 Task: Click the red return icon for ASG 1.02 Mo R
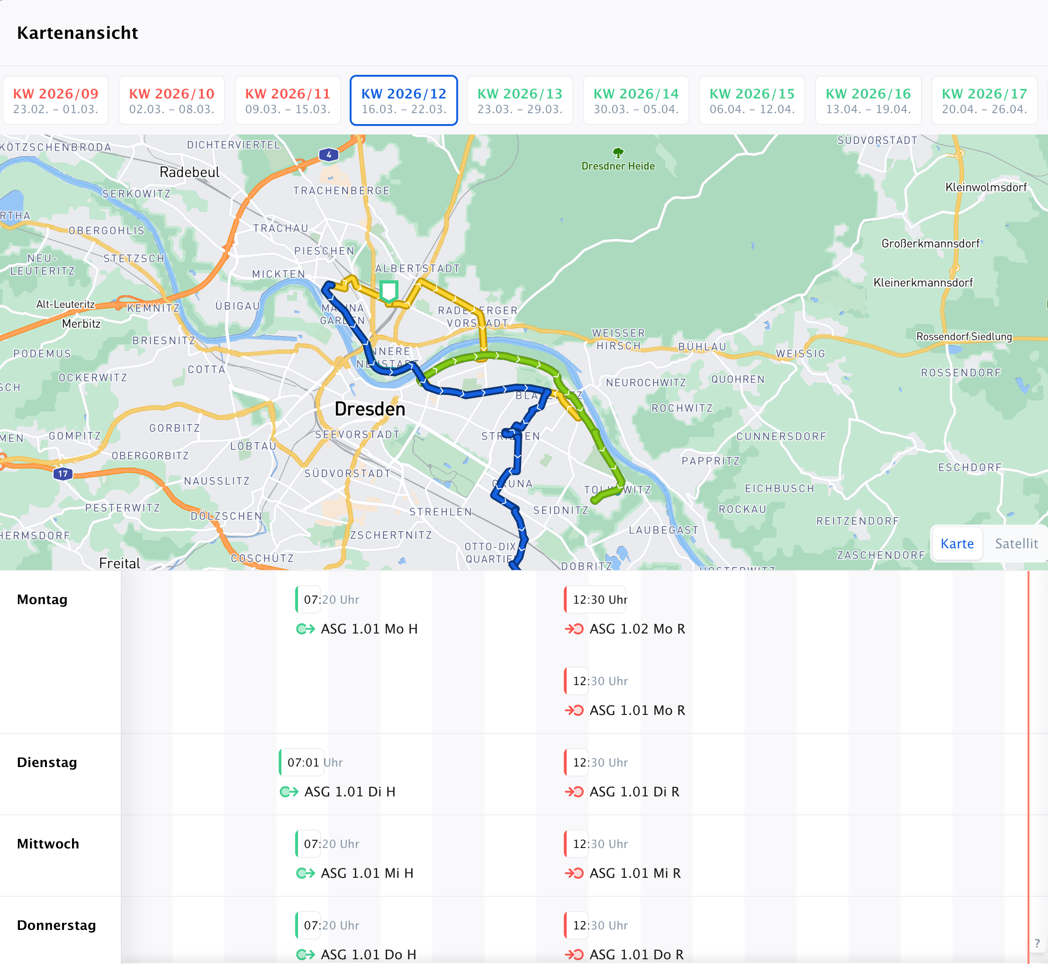click(x=574, y=629)
